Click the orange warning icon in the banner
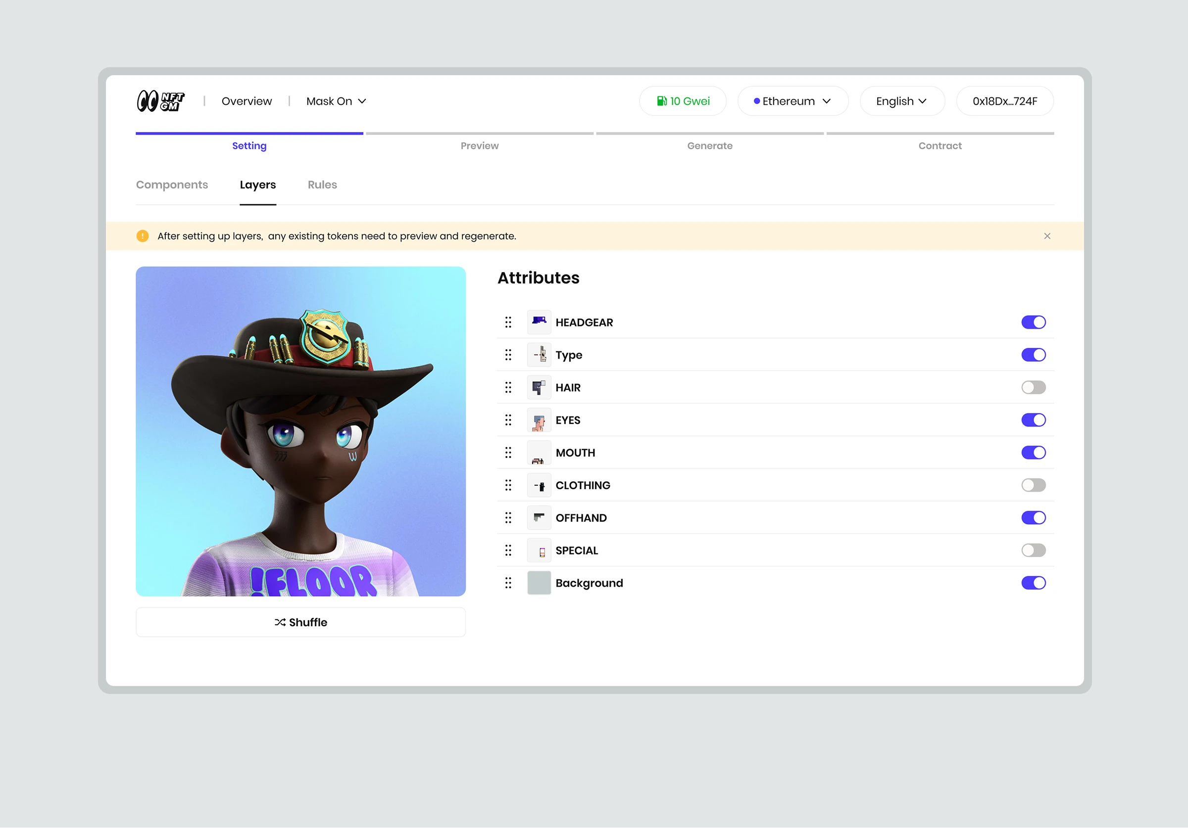This screenshot has height=828, width=1188. tap(142, 236)
